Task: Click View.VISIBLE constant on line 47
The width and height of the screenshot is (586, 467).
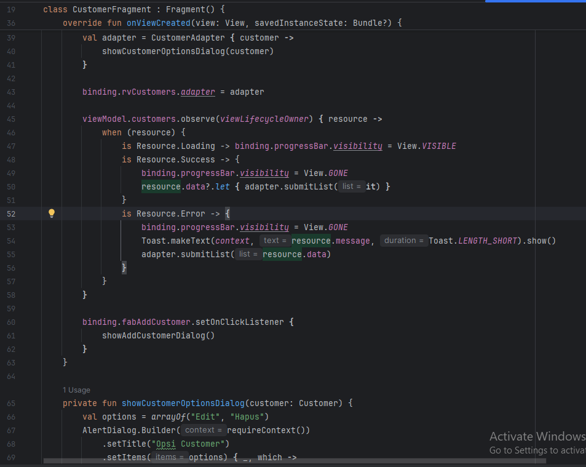Action: (426, 146)
